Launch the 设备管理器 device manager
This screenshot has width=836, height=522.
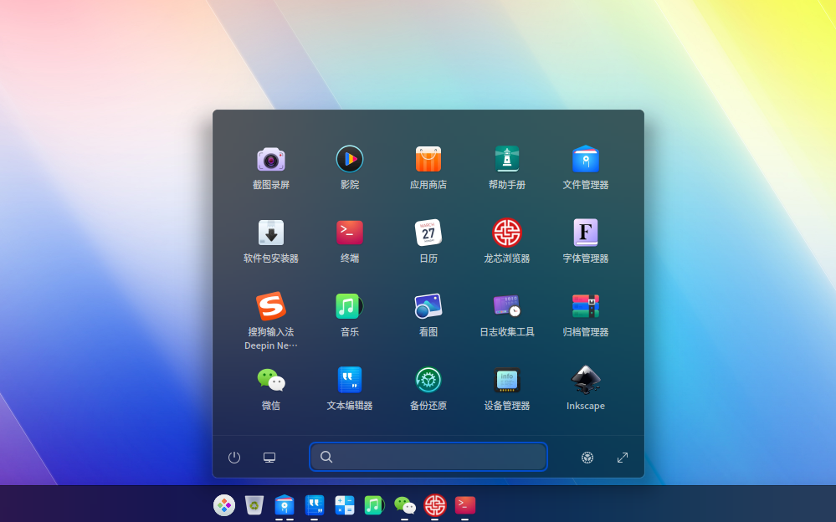click(x=507, y=380)
